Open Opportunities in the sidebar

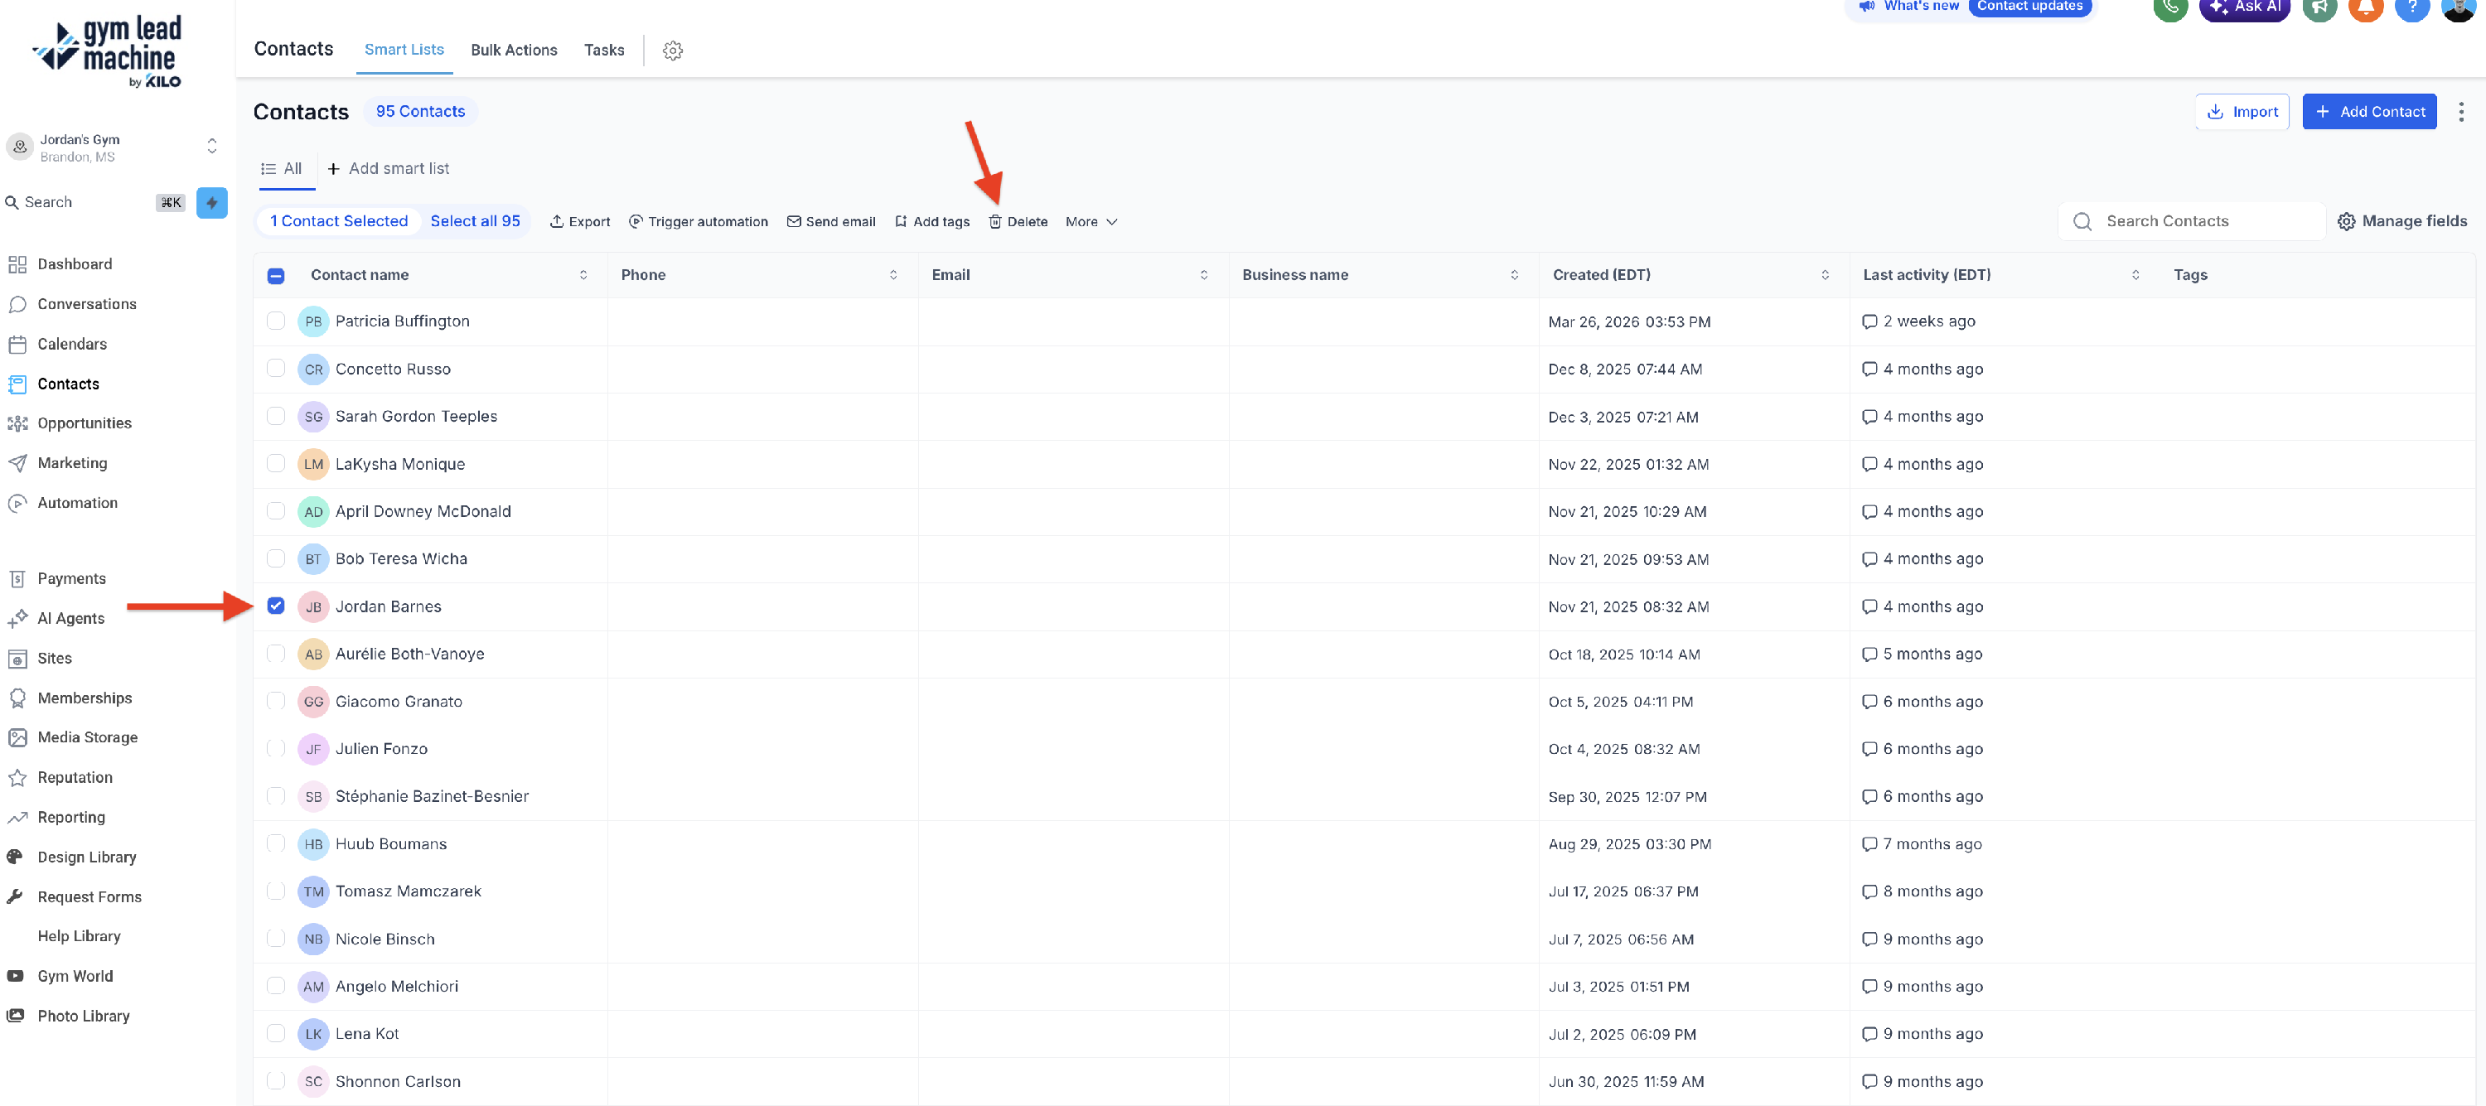[x=84, y=423]
